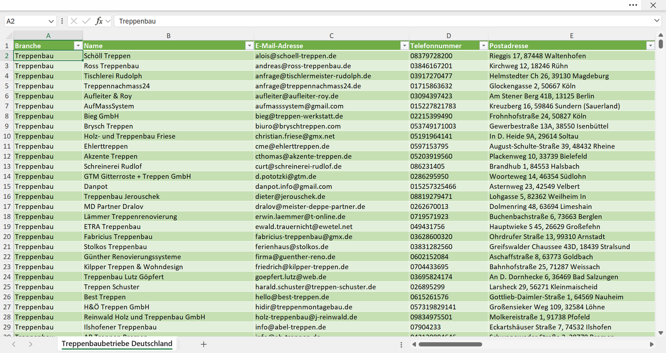Select the Stolkos Treppenbau cell
Image resolution: width=666 pixels, height=353 pixels.
point(169,247)
